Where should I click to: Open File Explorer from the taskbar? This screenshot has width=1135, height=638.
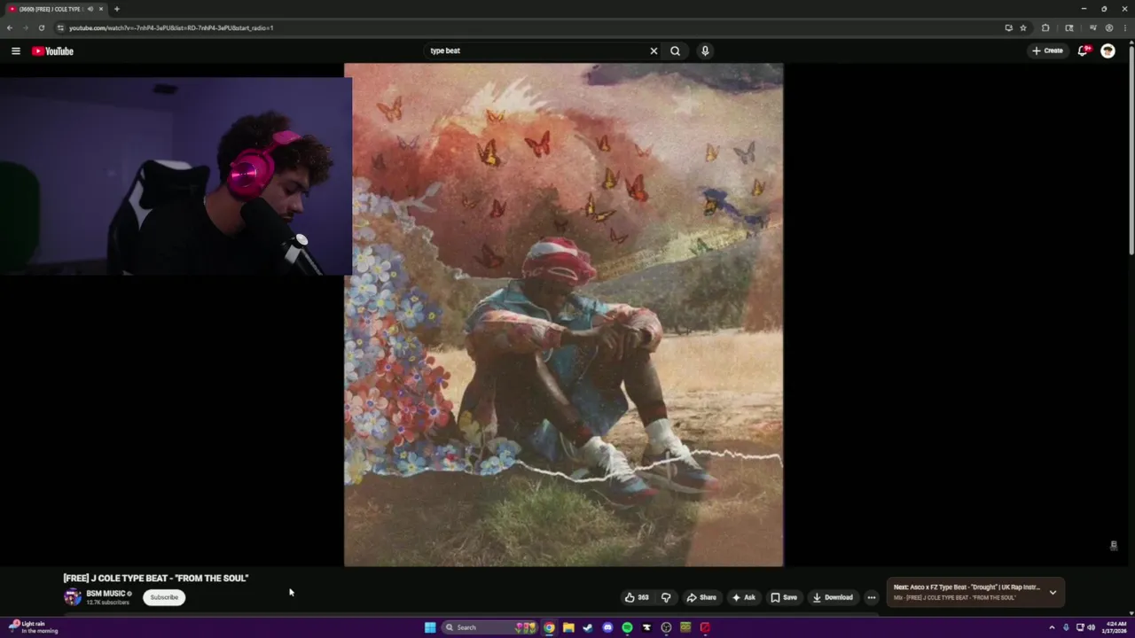[x=568, y=627]
